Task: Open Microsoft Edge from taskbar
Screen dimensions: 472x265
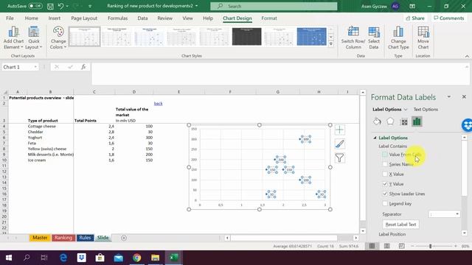Action: [63, 258]
